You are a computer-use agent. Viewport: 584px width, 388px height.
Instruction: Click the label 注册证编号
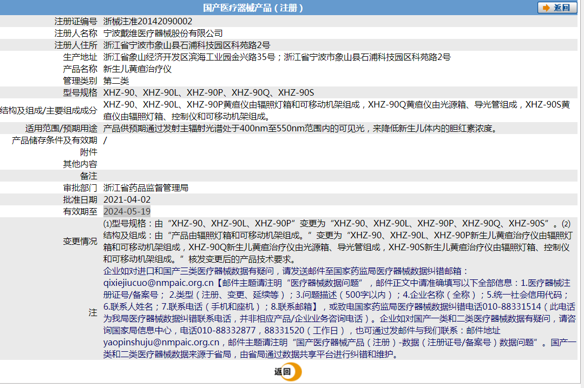point(76,21)
